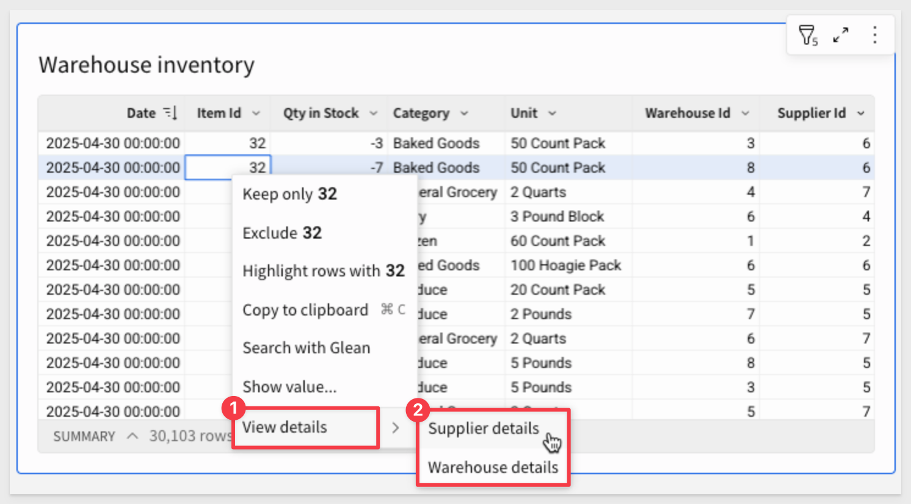Screen dimensions: 911x504
Task: Click the Date column sort icon
Action: pos(170,113)
